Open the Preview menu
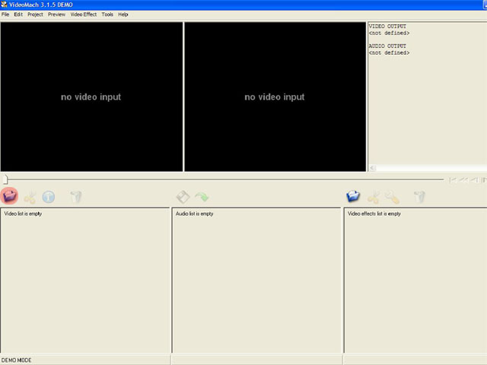 (x=56, y=14)
